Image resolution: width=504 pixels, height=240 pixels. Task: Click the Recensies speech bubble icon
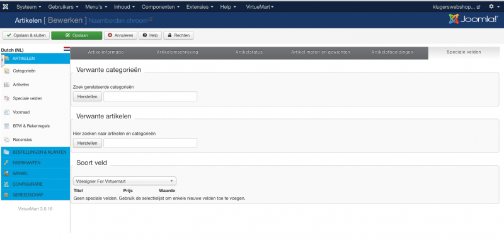(6, 140)
